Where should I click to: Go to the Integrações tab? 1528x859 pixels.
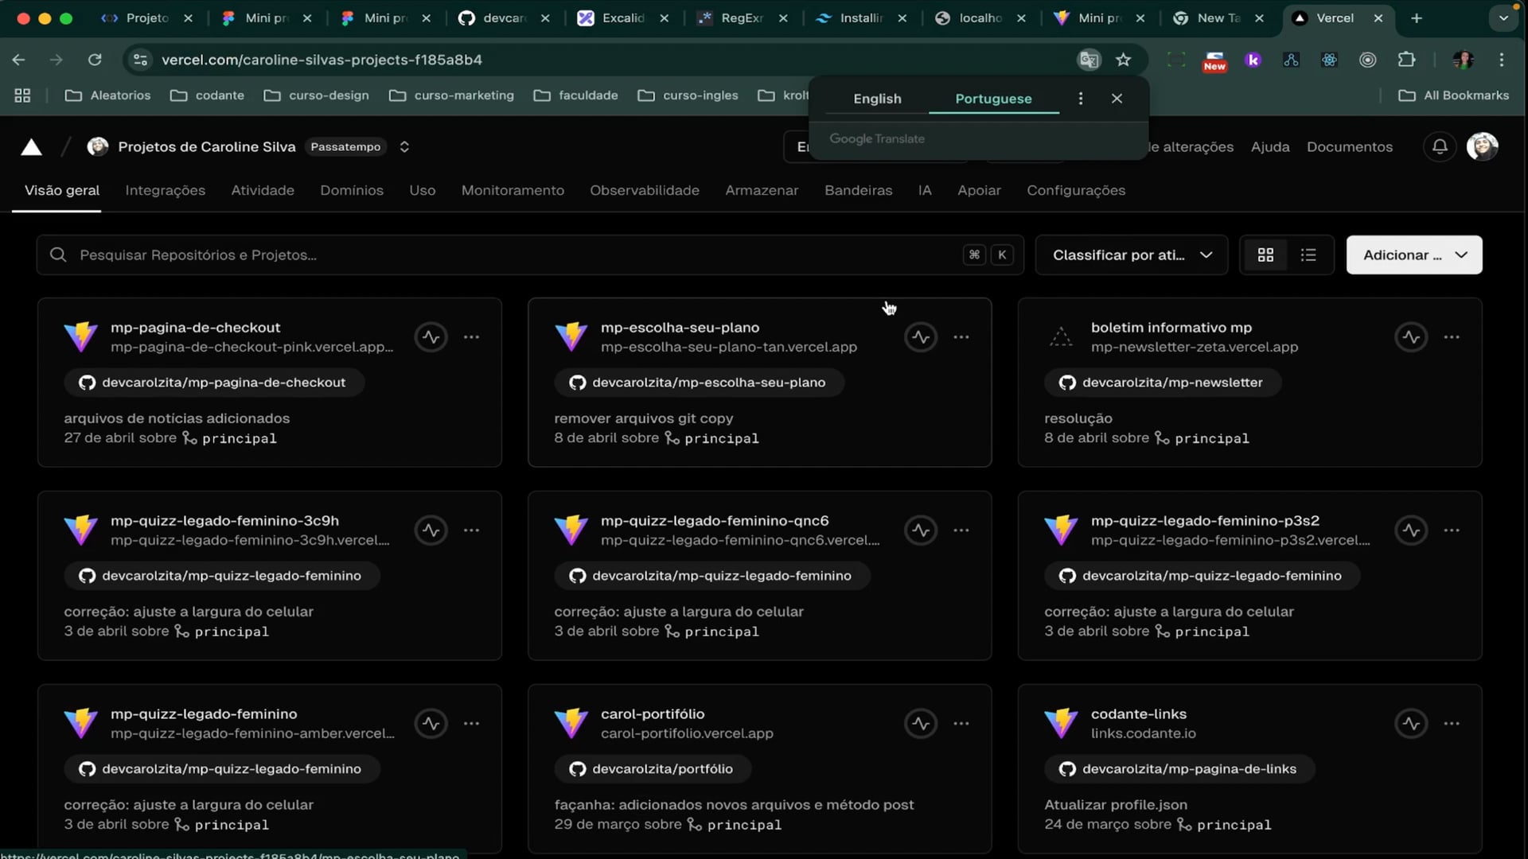coord(165,191)
